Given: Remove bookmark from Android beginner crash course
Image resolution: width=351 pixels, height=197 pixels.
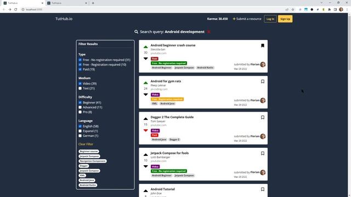Looking at the screenshot, I should point(263,45).
